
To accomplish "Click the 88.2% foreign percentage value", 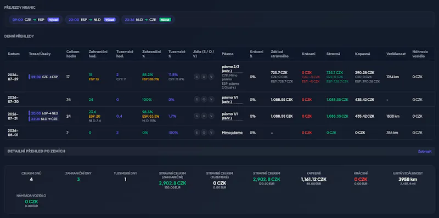I will tap(148, 74).
